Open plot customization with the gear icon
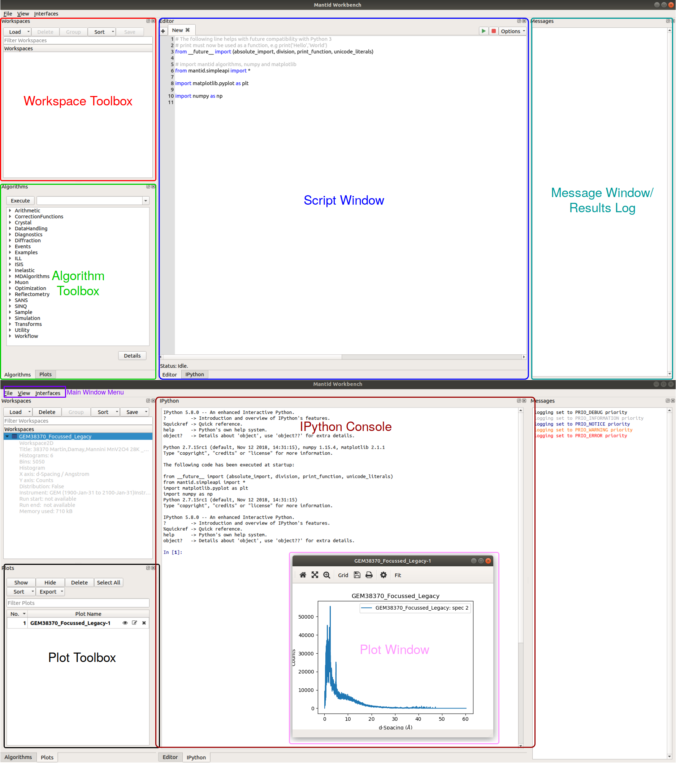The image size is (676, 763). point(383,575)
